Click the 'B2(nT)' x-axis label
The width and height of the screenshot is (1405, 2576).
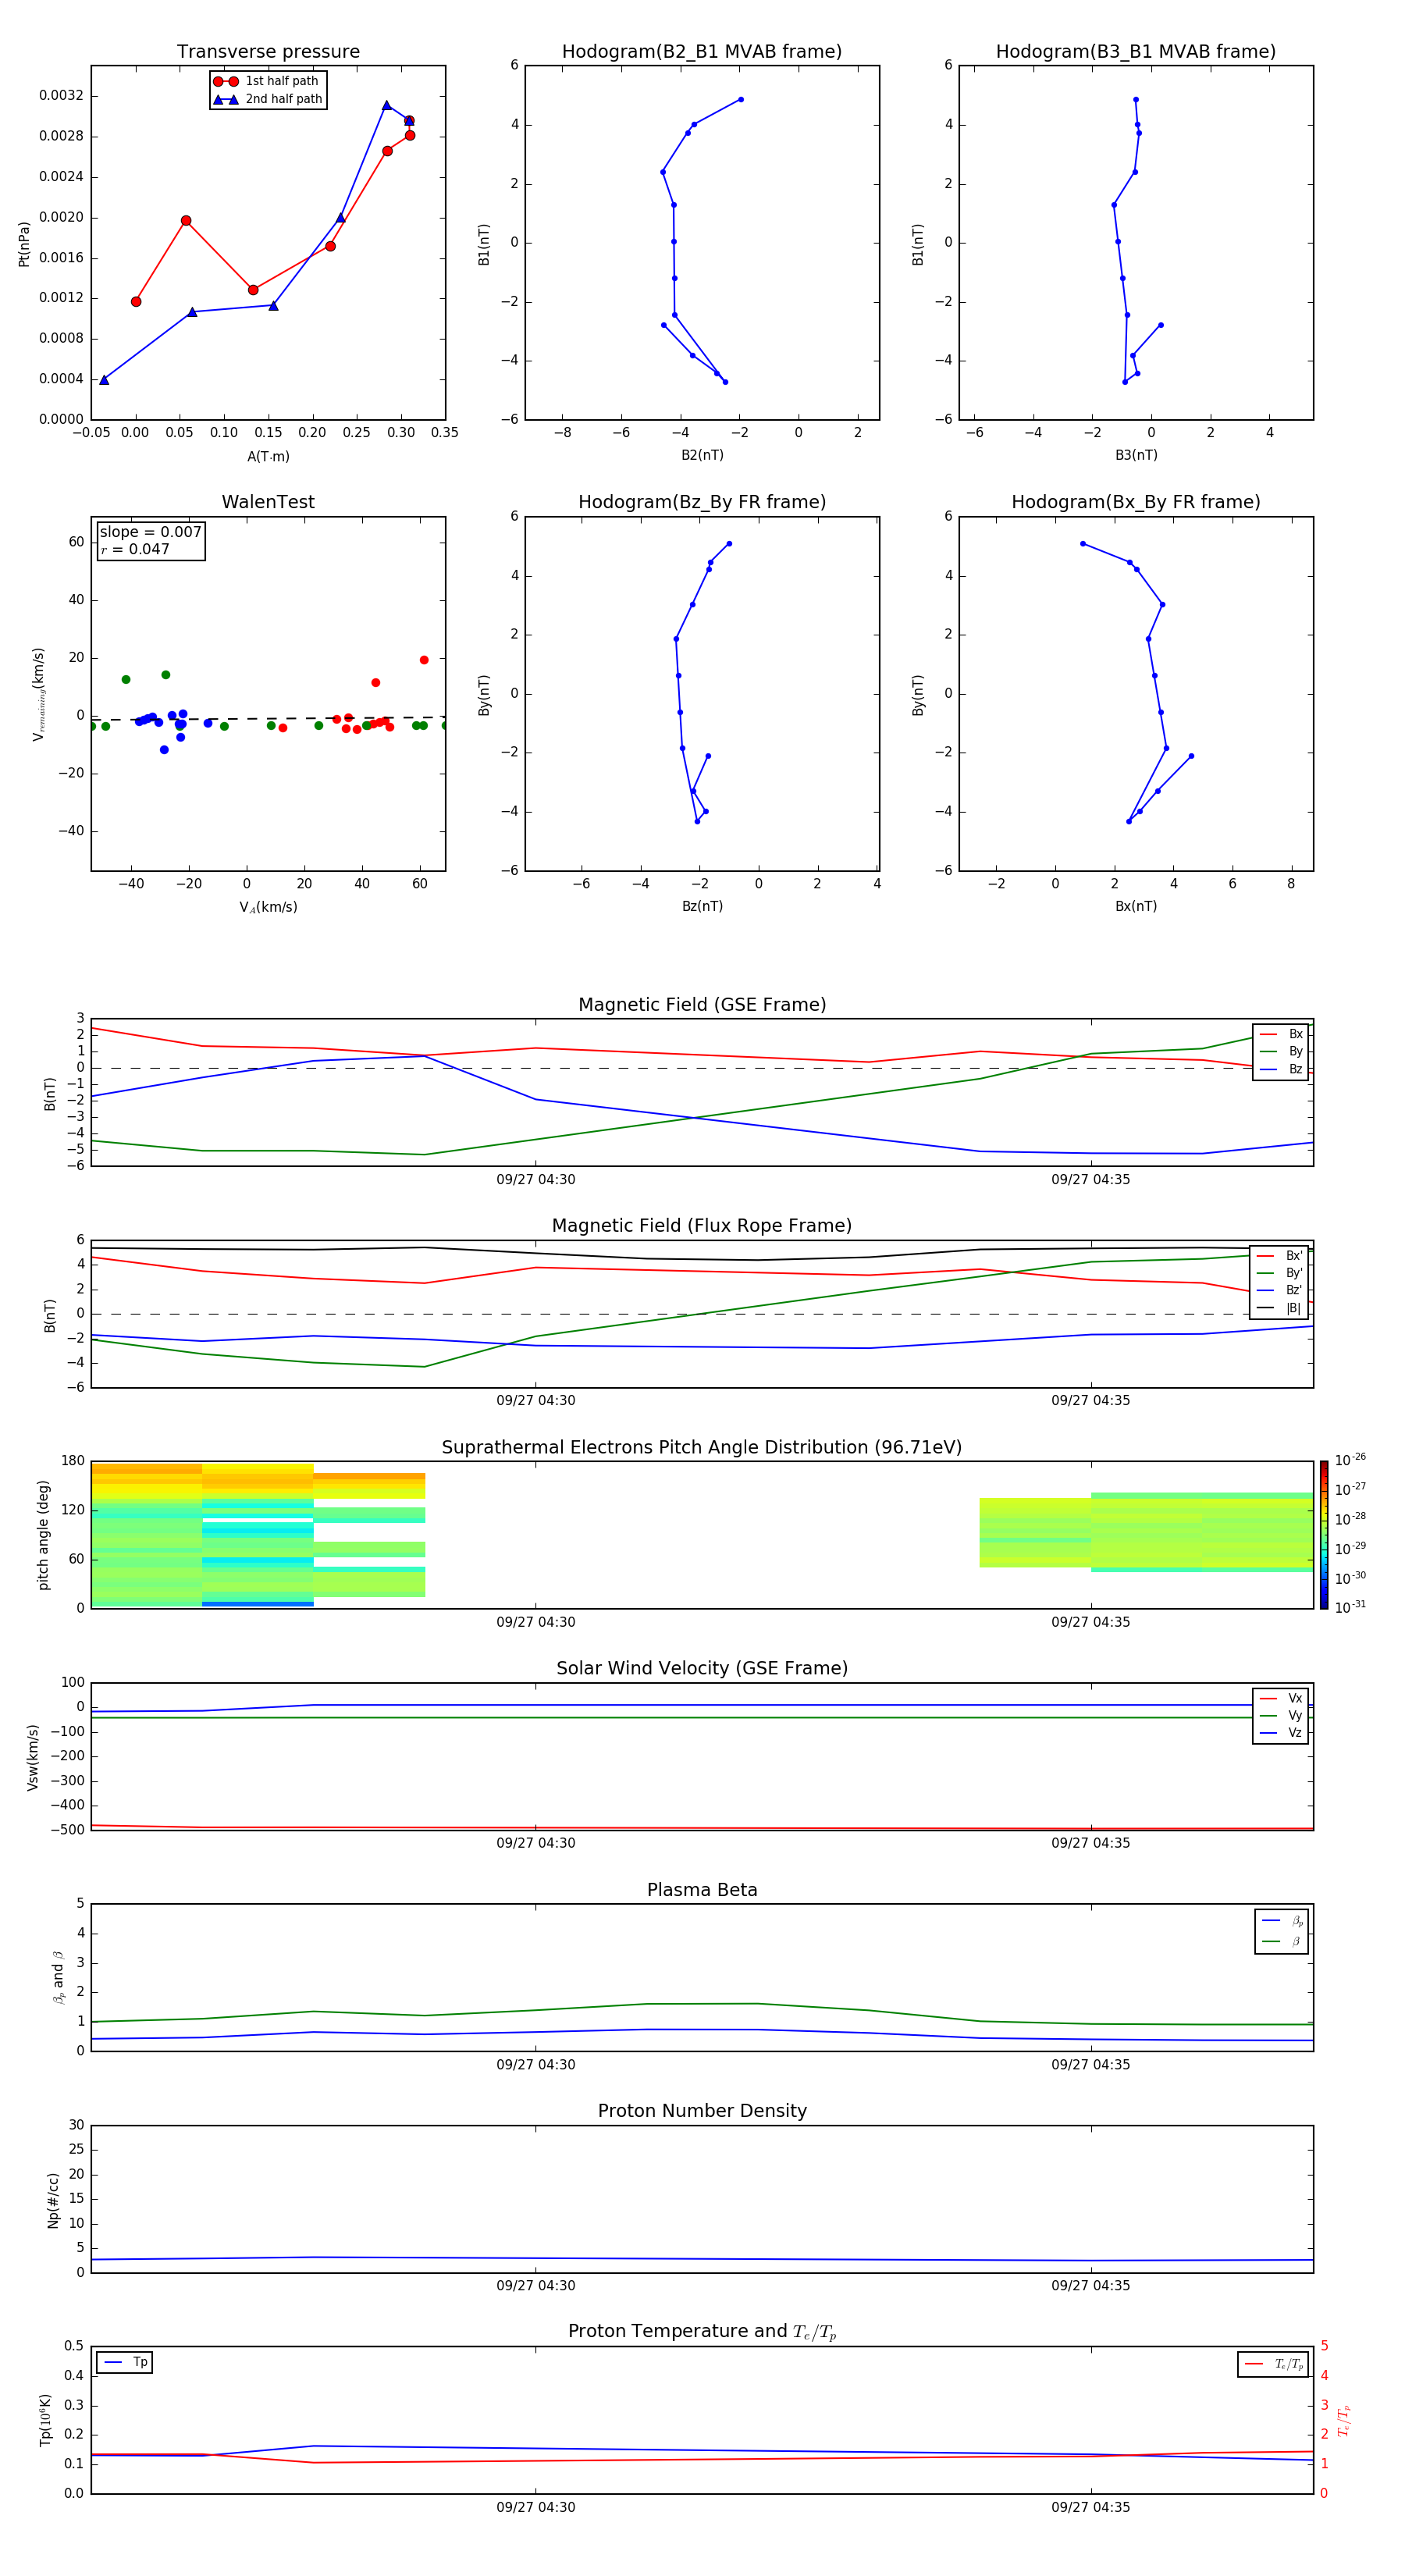click(x=702, y=455)
